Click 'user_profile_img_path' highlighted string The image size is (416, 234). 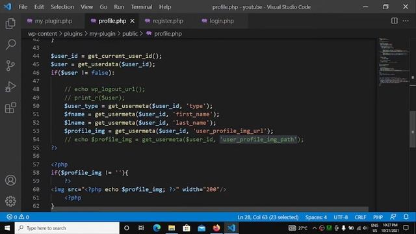point(259,139)
